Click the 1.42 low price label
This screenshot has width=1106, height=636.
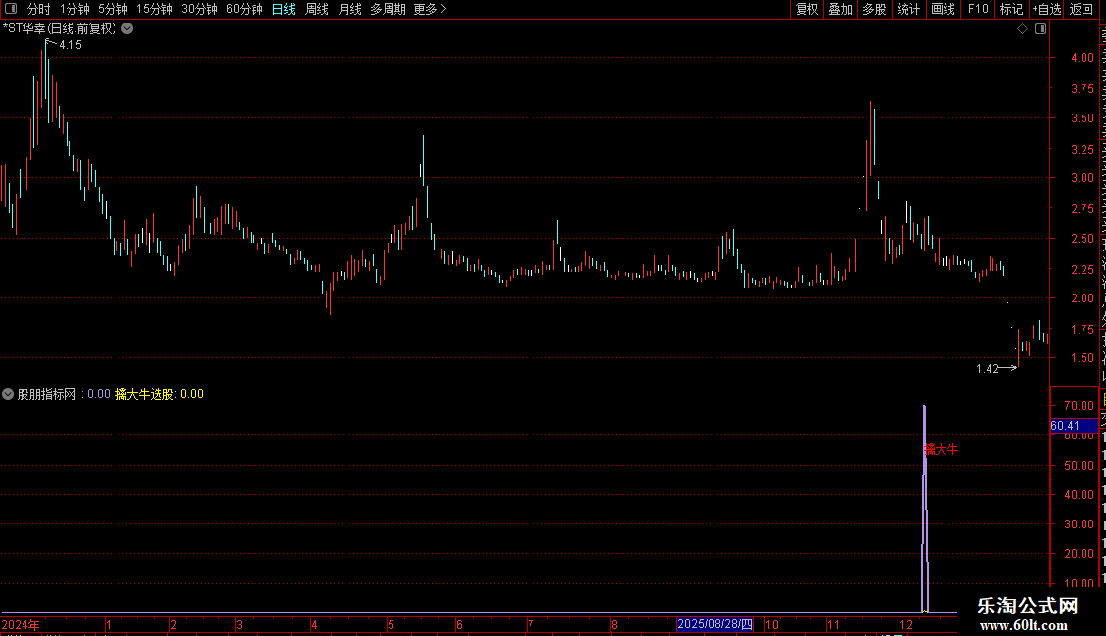[x=988, y=369]
